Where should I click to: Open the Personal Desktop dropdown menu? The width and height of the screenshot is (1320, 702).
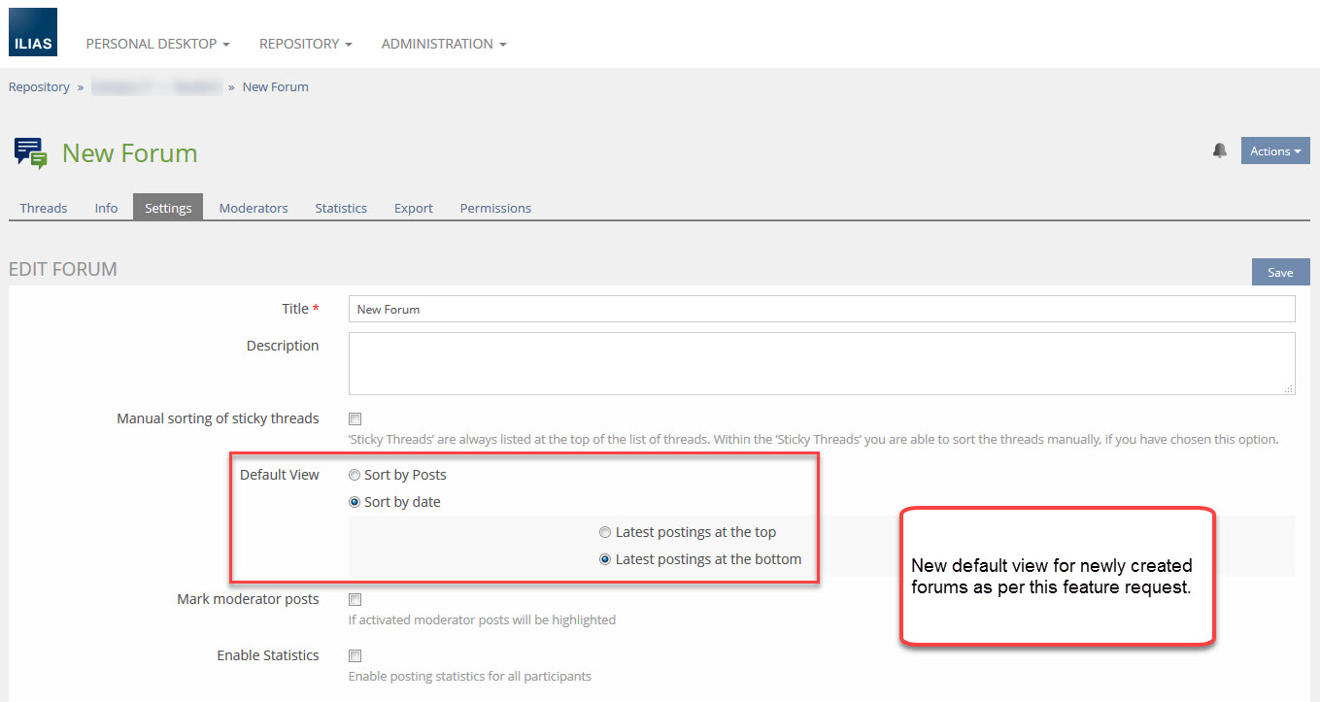coord(157,44)
